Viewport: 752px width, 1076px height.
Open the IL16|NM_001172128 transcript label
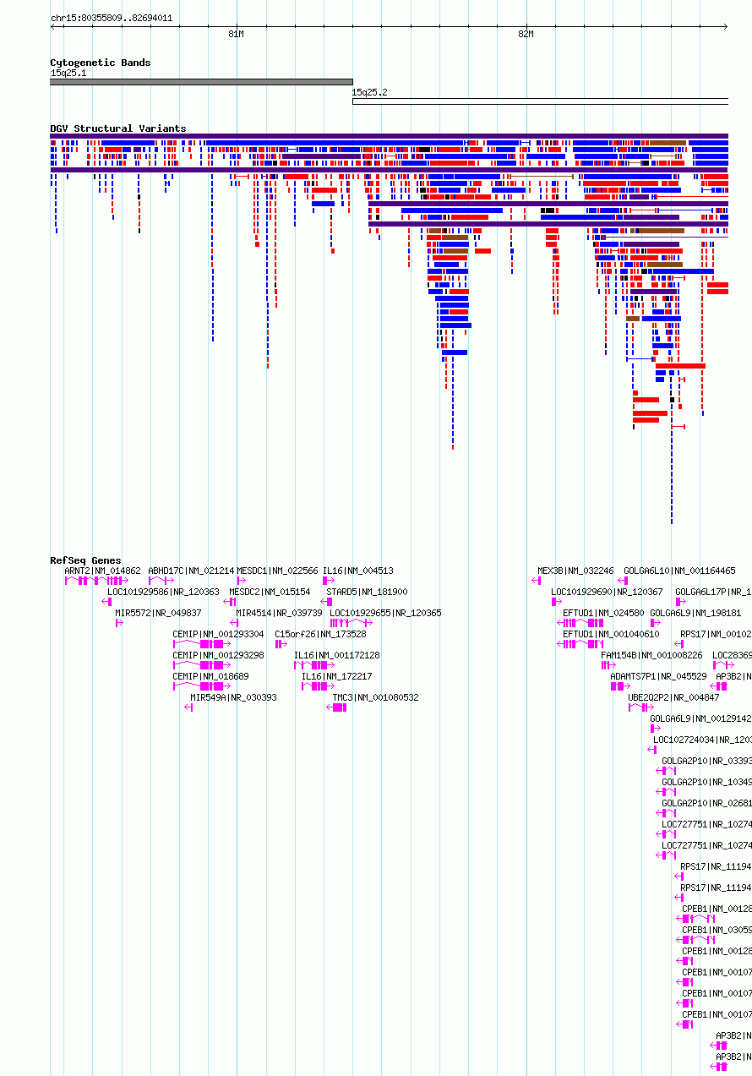tap(337, 655)
